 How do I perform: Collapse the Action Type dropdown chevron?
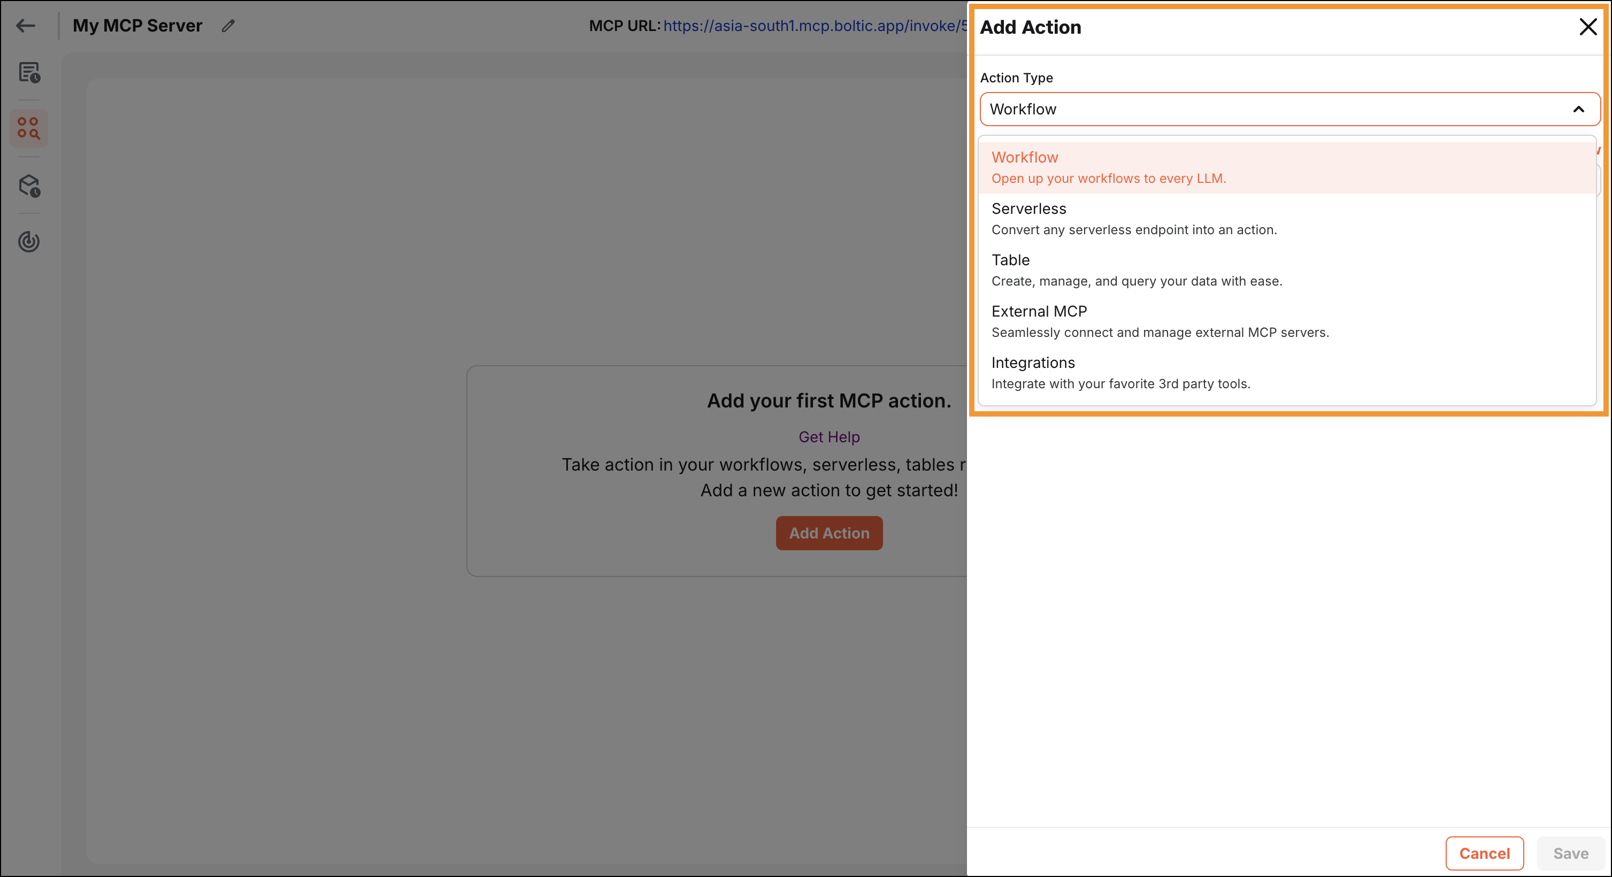[x=1578, y=110]
